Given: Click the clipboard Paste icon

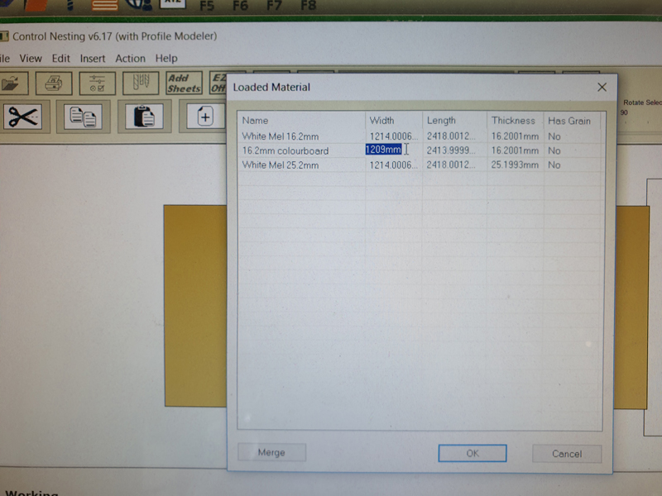Looking at the screenshot, I should coord(143,117).
